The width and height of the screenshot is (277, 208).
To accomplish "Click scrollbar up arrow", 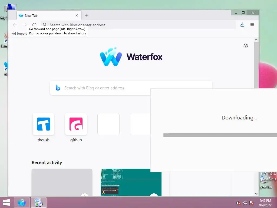I will (x=256, y=40).
